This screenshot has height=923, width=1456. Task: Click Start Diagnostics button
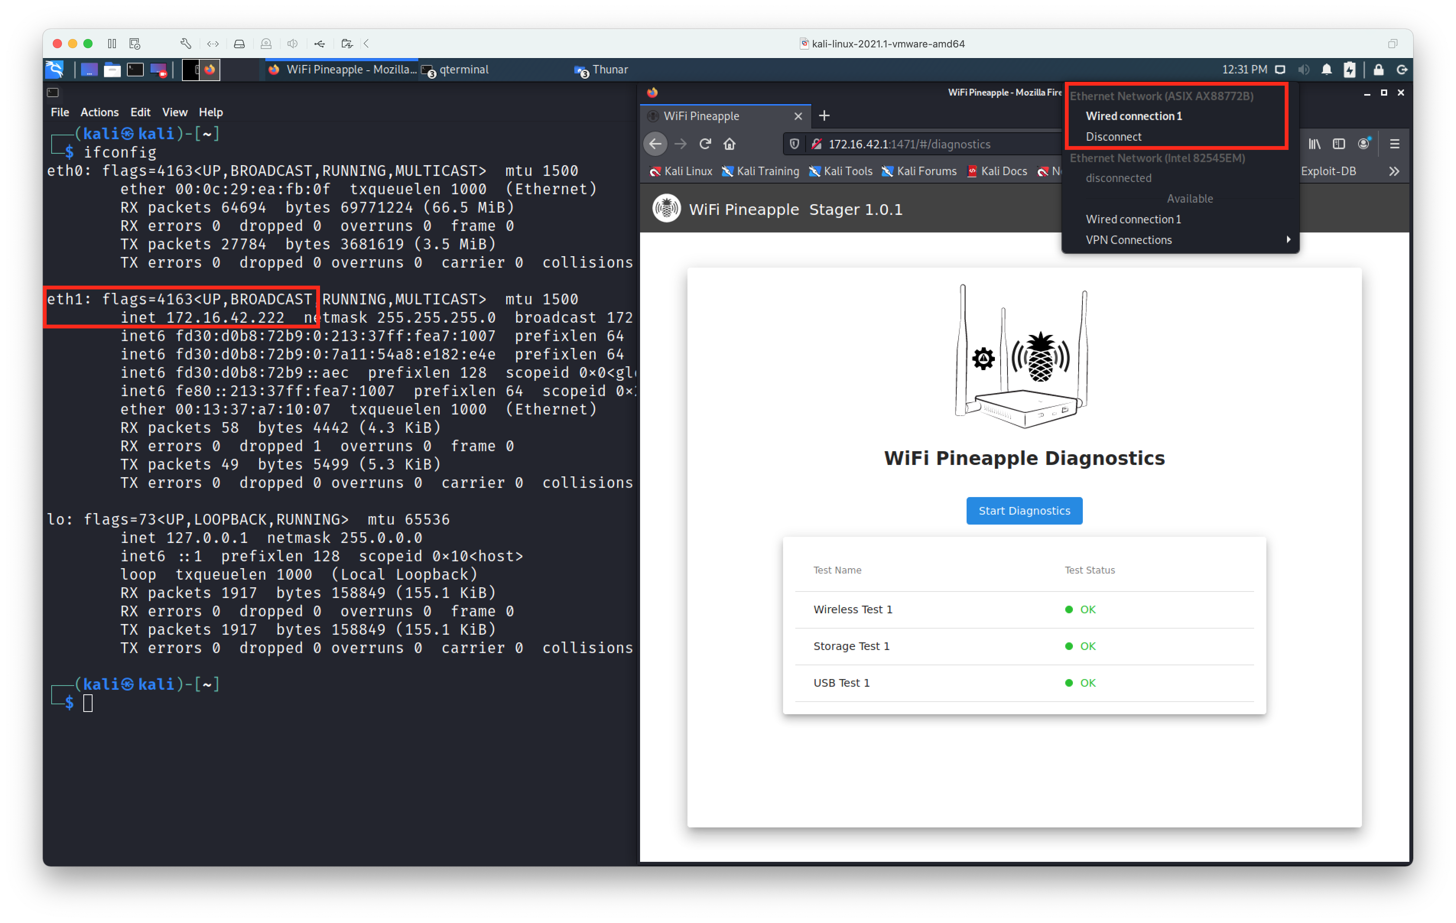pos(1024,511)
